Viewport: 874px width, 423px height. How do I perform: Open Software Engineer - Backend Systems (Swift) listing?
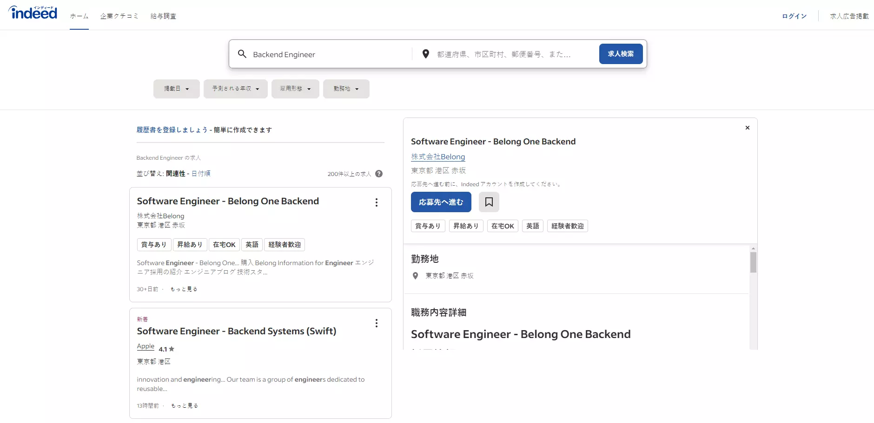coord(237,331)
